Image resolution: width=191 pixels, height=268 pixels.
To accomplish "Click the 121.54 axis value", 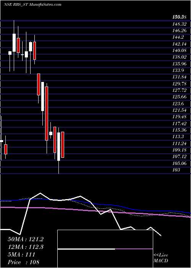I will [x=179, y=110].
